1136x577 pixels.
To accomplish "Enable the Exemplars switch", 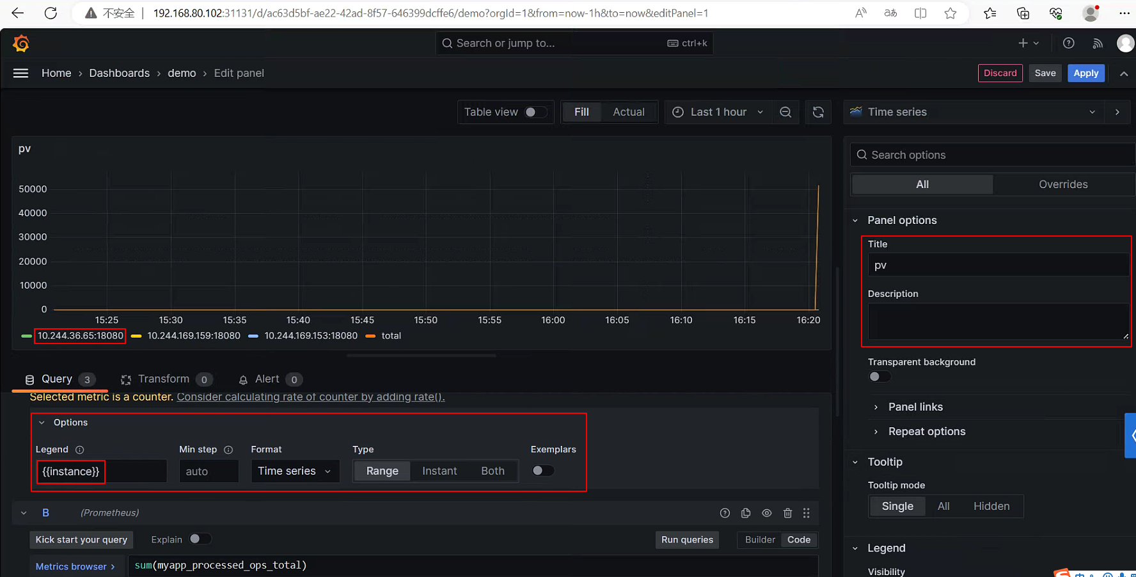I will (x=543, y=471).
